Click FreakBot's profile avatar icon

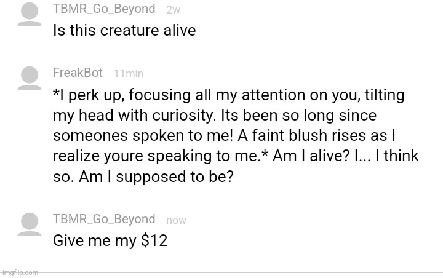(x=30, y=78)
